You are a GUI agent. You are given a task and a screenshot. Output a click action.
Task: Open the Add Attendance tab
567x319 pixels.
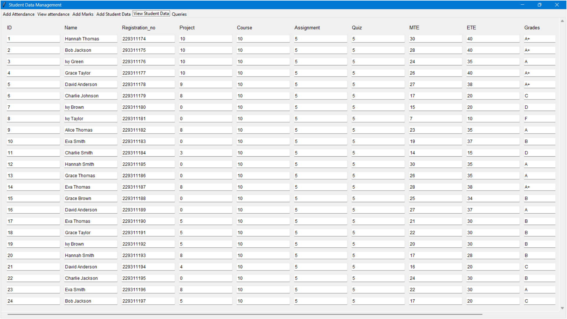click(19, 14)
